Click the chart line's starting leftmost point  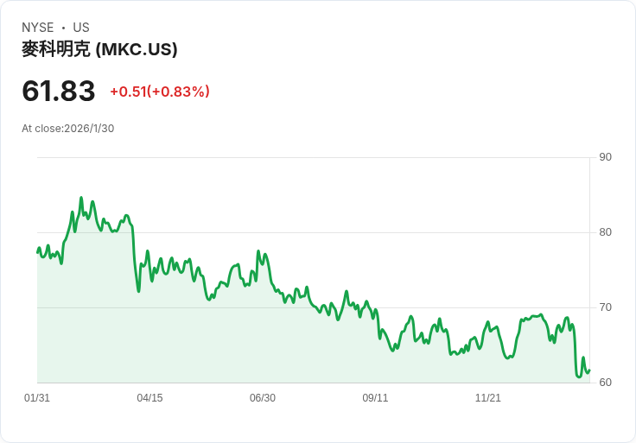coord(38,251)
